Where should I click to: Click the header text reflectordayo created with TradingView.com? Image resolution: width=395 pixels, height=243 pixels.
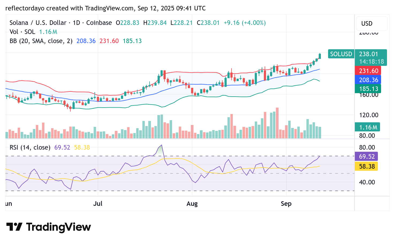point(69,8)
